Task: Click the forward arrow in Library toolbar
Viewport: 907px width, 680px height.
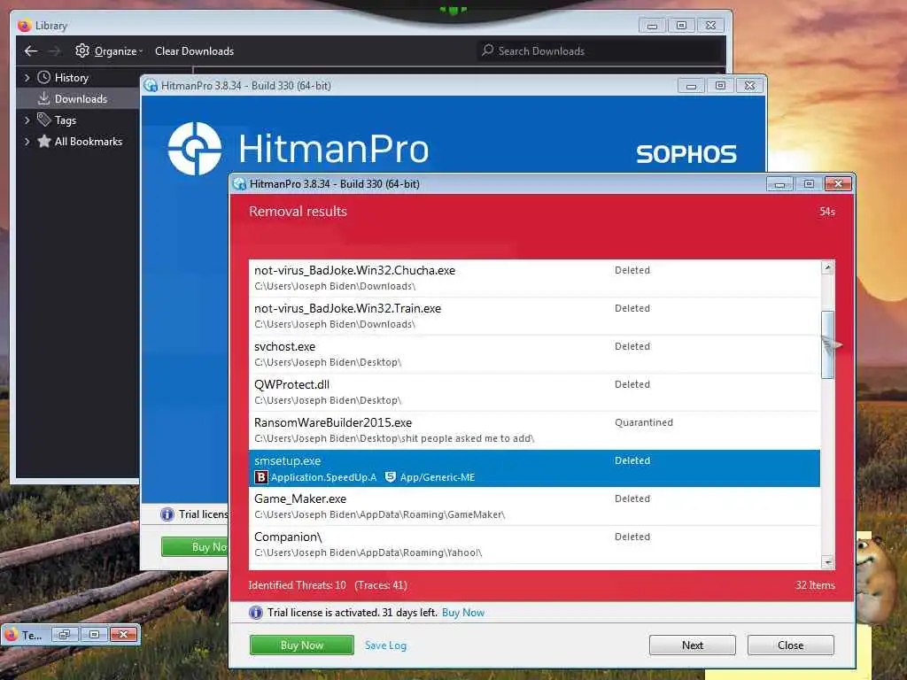Action: pos(54,50)
